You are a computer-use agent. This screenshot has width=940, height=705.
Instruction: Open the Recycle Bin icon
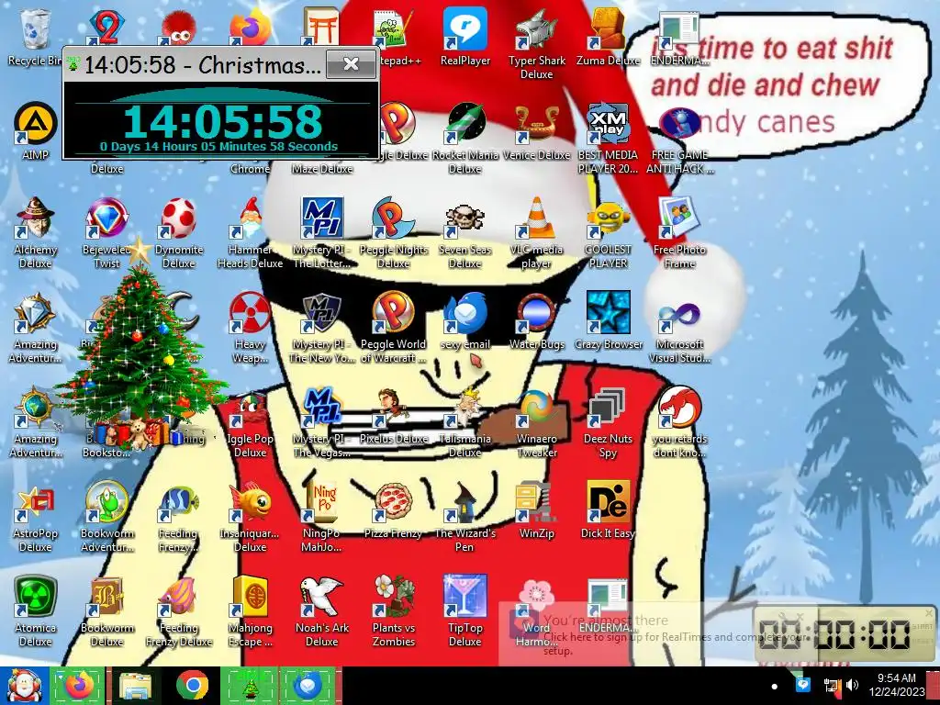[x=35, y=37]
